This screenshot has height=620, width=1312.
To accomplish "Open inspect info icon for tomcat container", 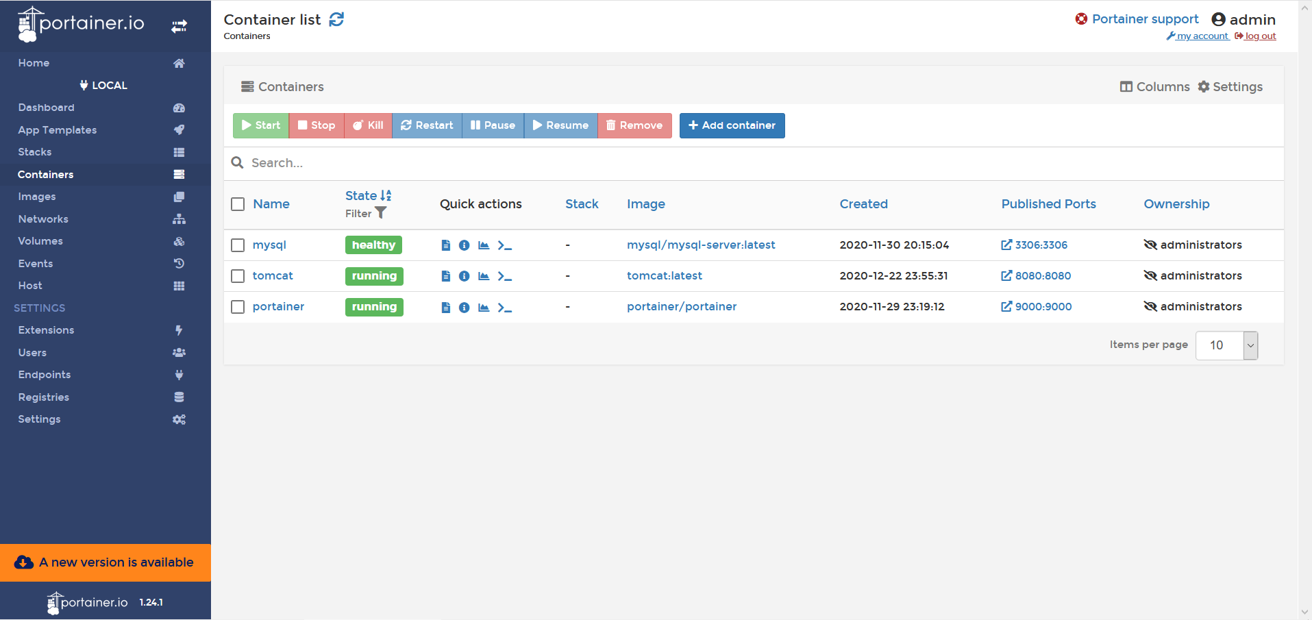I will pos(464,276).
